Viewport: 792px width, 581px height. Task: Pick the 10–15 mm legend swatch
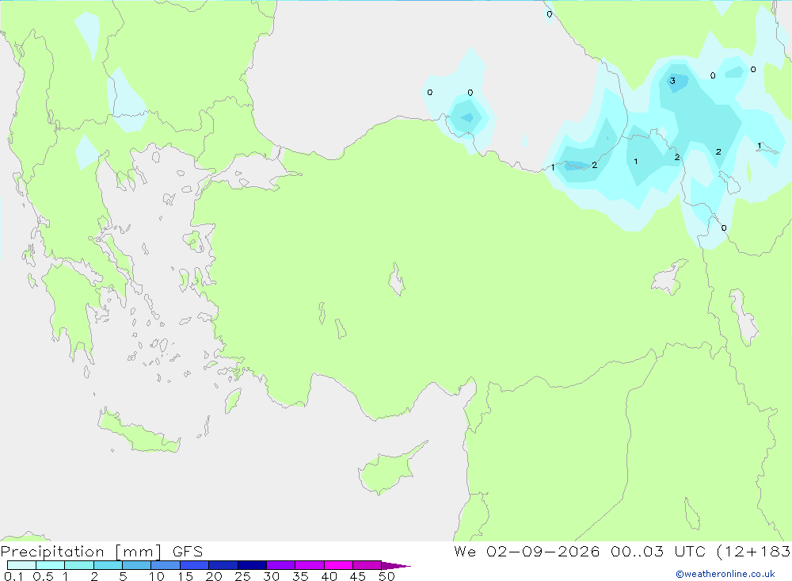[x=166, y=565]
